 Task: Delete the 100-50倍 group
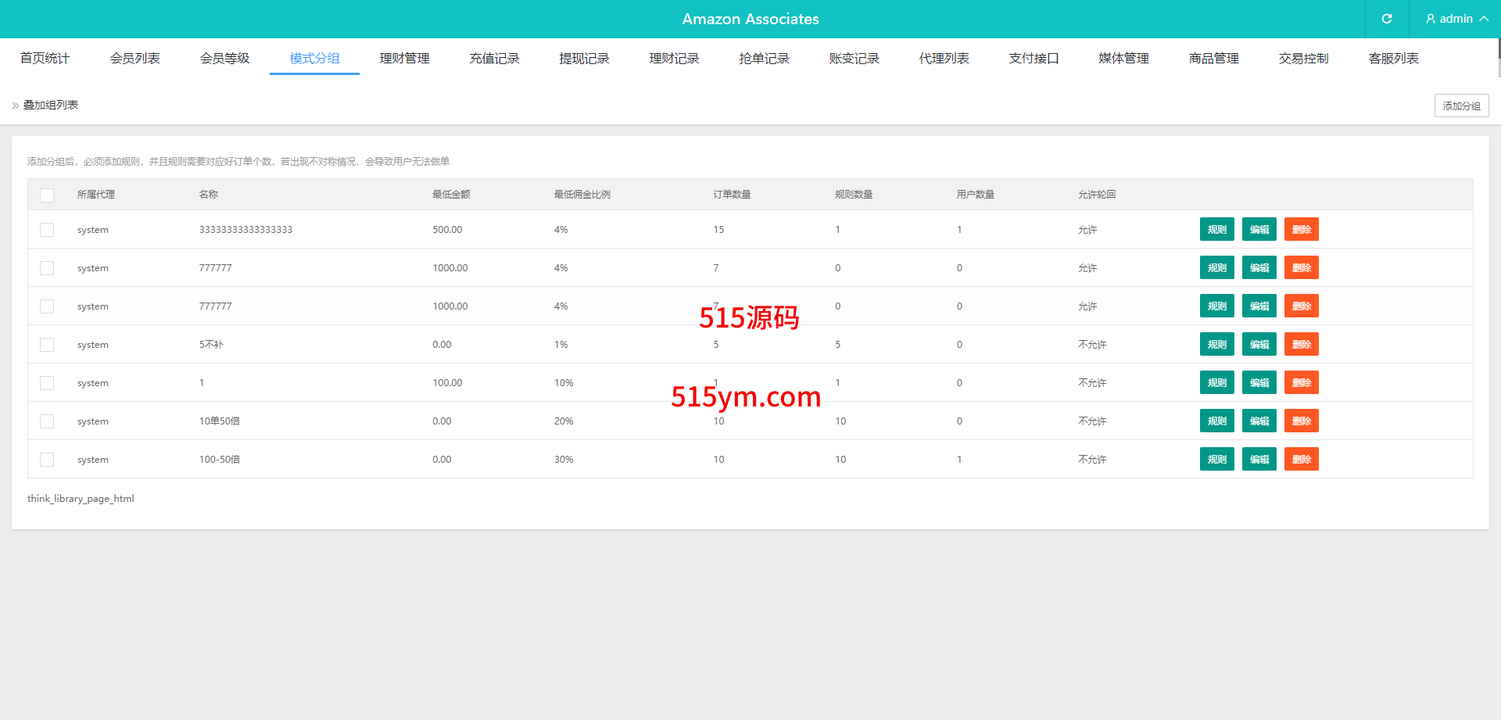[x=1301, y=460]
